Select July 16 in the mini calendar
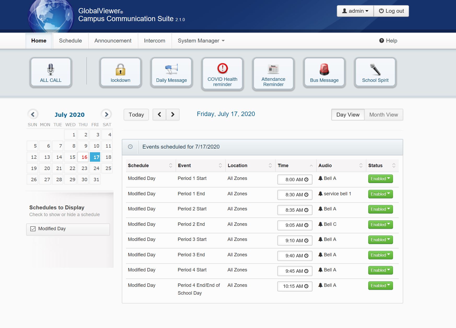 (83, 157)
